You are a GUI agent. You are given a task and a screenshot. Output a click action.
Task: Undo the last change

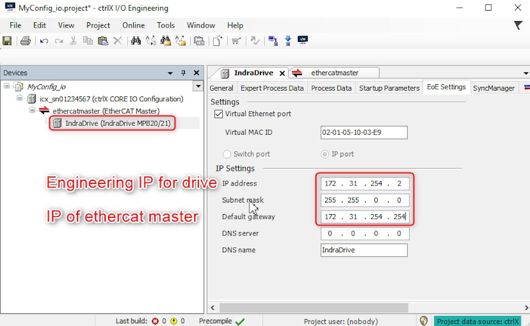(x=44, y=41)
